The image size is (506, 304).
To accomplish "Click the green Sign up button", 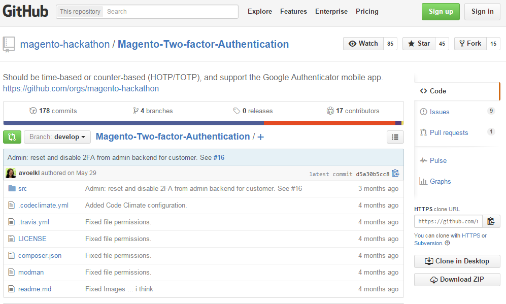I will (x=441, y=12).
